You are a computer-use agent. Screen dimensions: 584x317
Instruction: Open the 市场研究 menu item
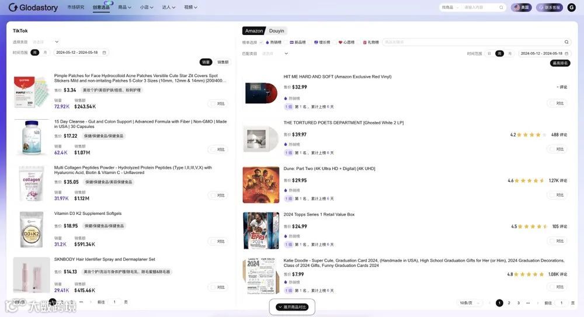[x=75, y=7]
